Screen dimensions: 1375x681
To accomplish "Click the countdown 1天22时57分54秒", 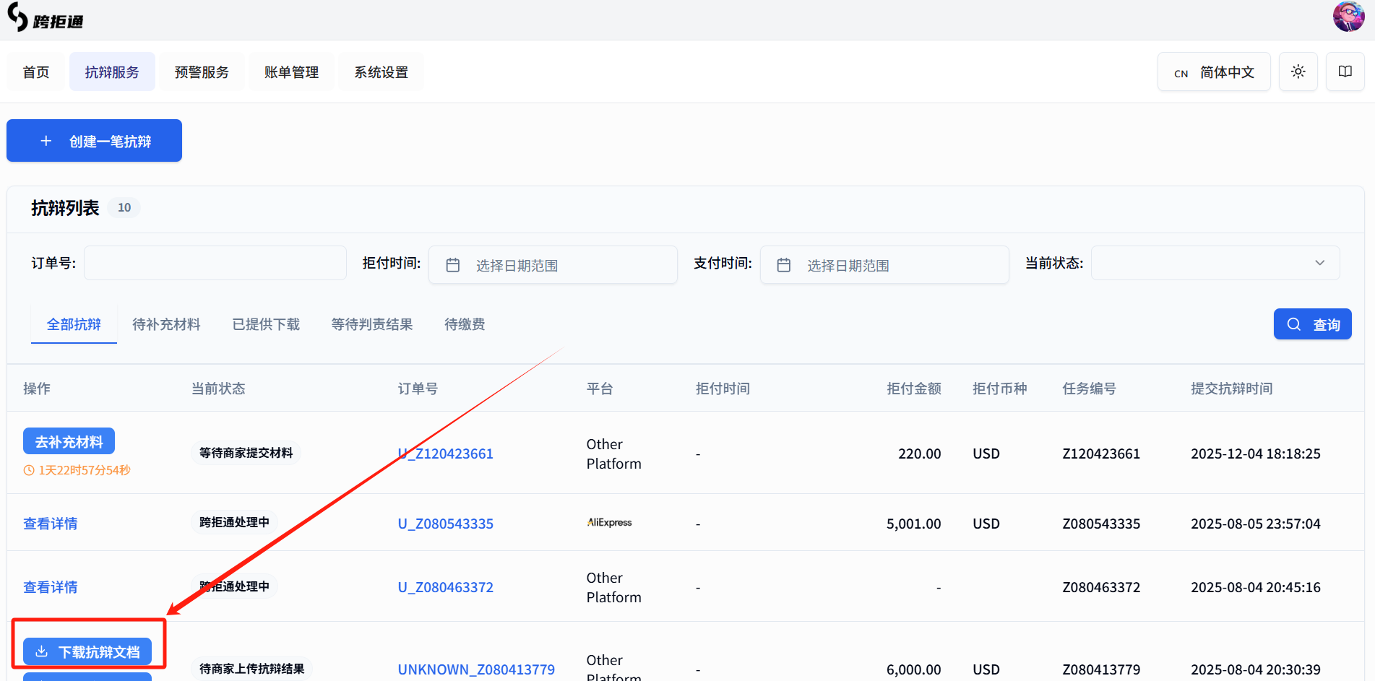I will click(x=77, y=470).
